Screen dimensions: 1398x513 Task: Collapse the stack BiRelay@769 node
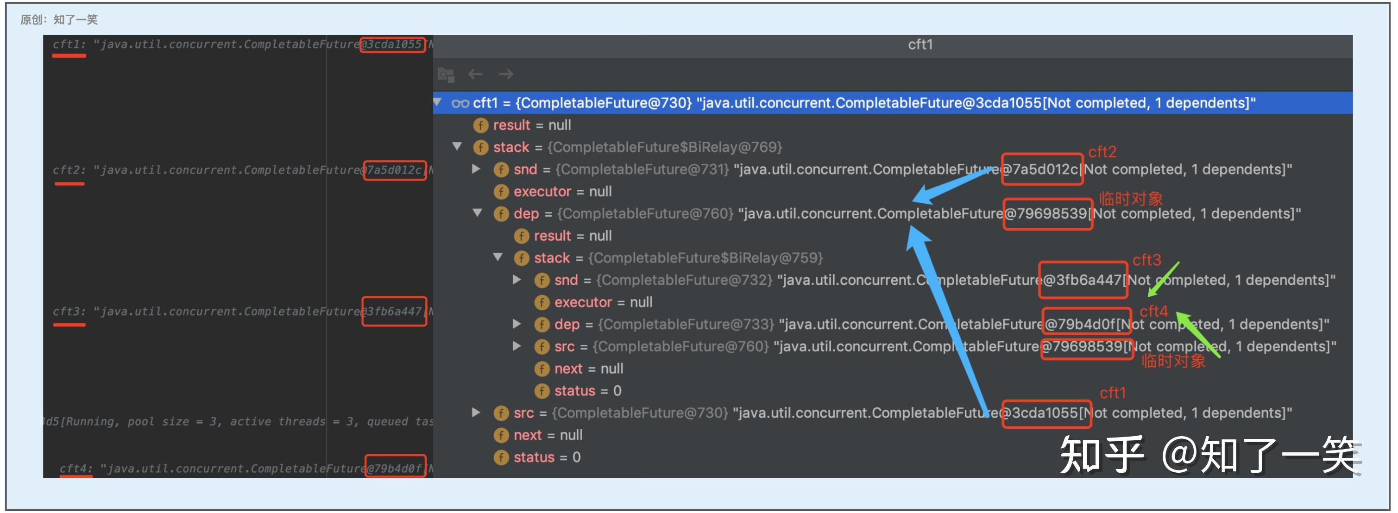[x=457, y=147]
